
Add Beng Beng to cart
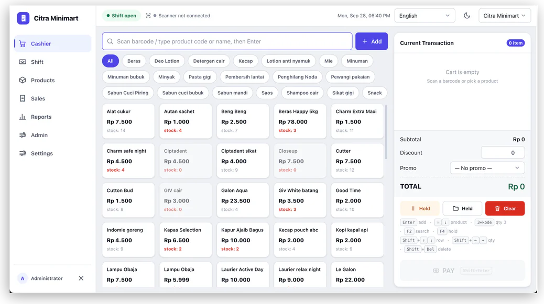click(x=243, y=121)
